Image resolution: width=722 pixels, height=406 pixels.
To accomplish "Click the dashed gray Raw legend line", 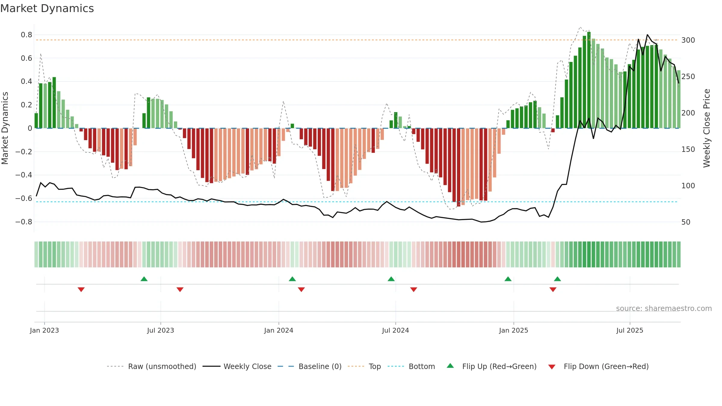I will click(x=115, y=366).
